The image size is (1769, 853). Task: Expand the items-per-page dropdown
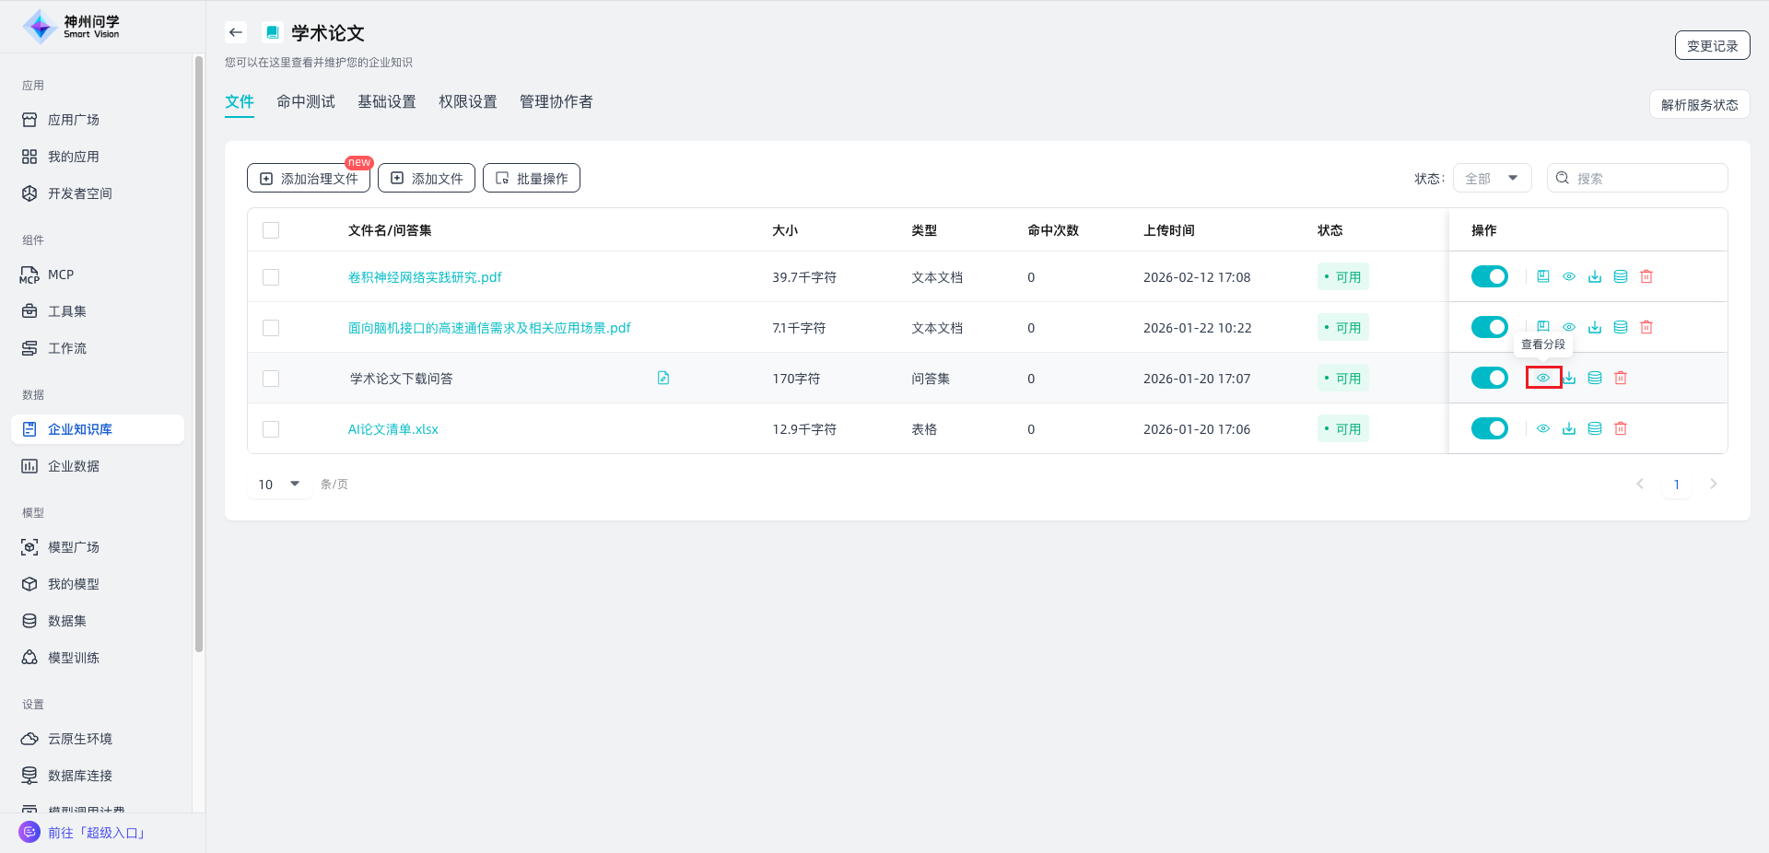279,484
